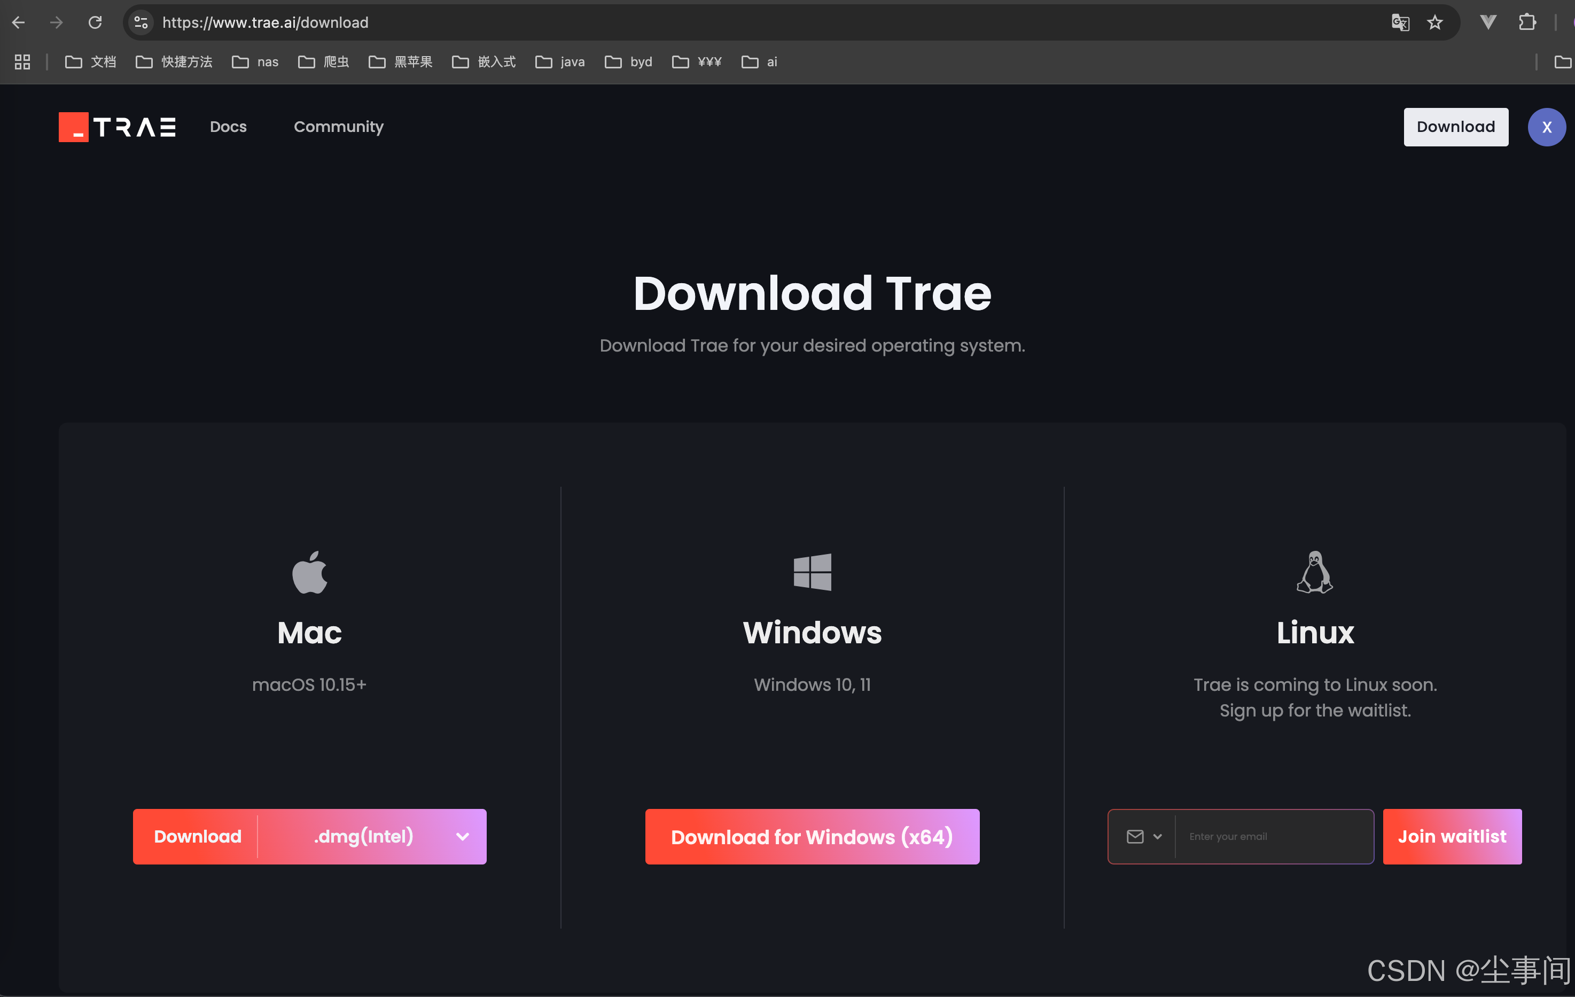This screenshot has width=1575, height=997.
Task: Click the V extension icon in toolbar
Action: pos(1488,23)
